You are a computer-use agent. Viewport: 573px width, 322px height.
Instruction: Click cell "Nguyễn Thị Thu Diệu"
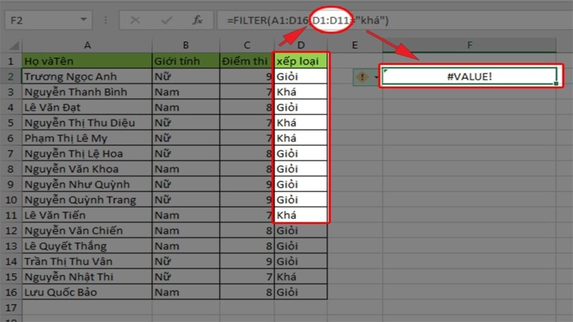(87, 123)
